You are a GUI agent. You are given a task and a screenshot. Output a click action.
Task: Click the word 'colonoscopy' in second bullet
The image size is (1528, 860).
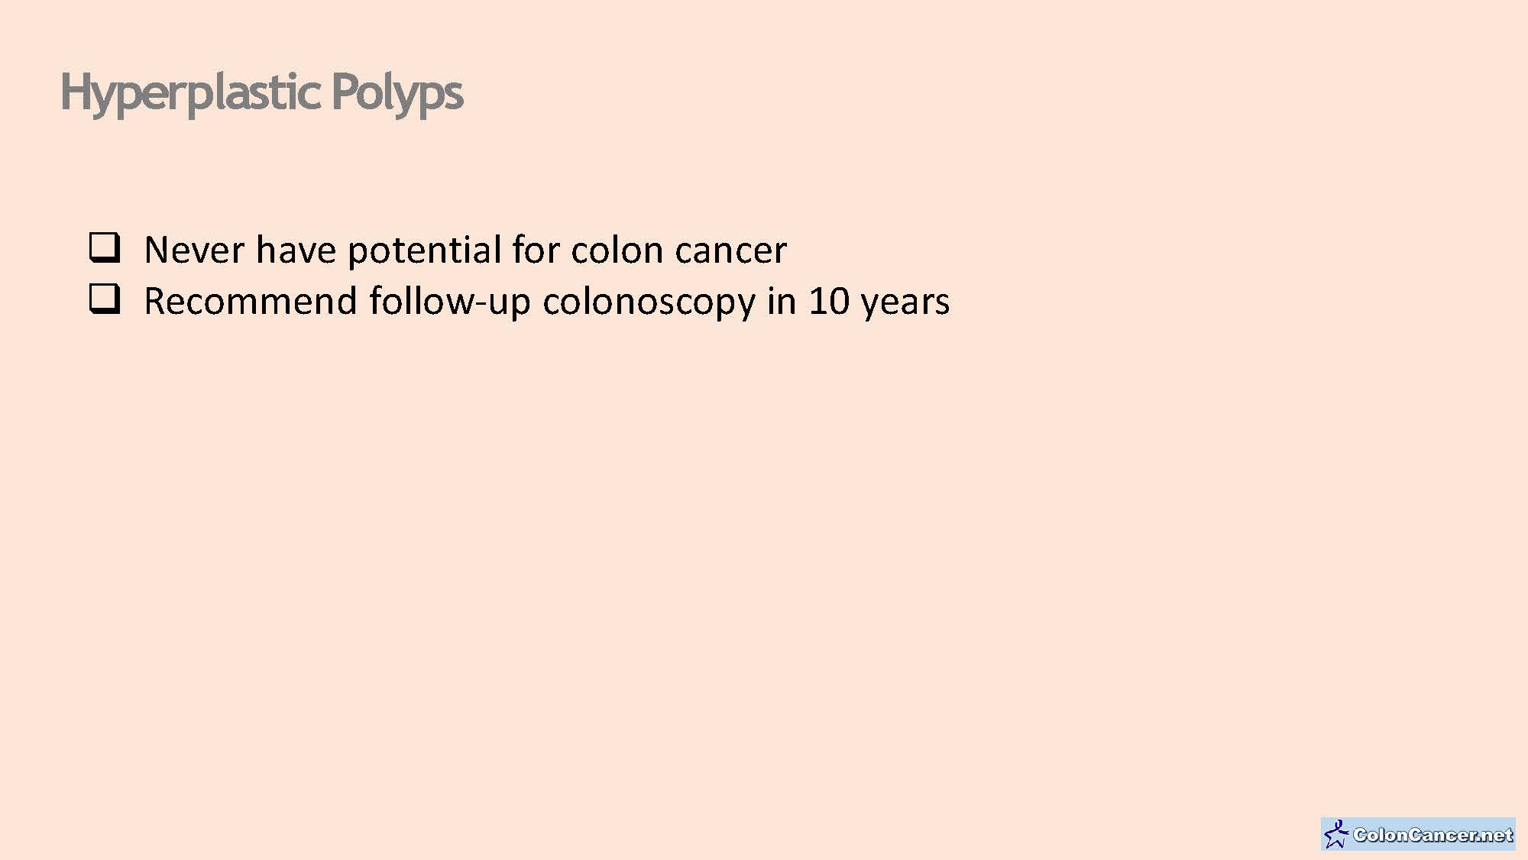649,302
